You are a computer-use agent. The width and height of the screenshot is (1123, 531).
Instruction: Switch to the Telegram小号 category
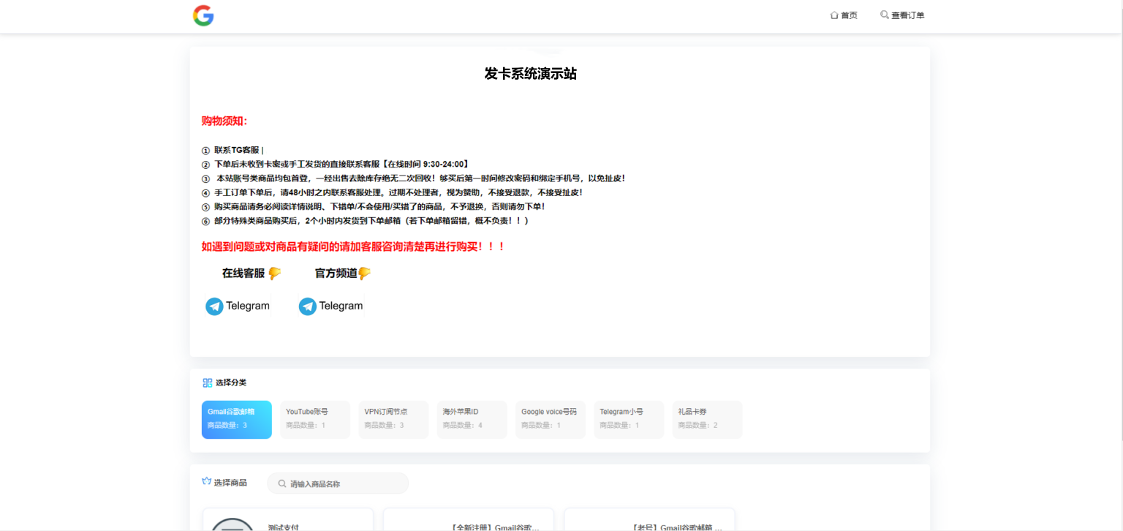629,419
